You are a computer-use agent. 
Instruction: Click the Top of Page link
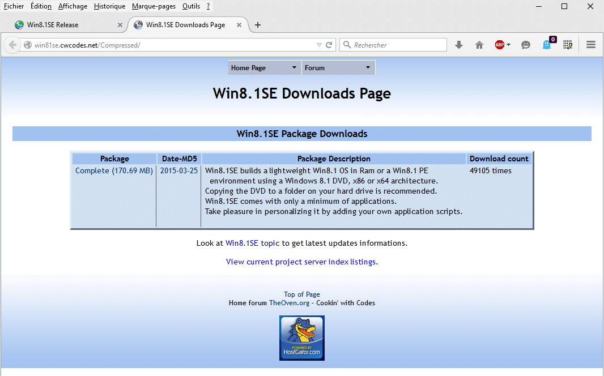pos(302,294)
